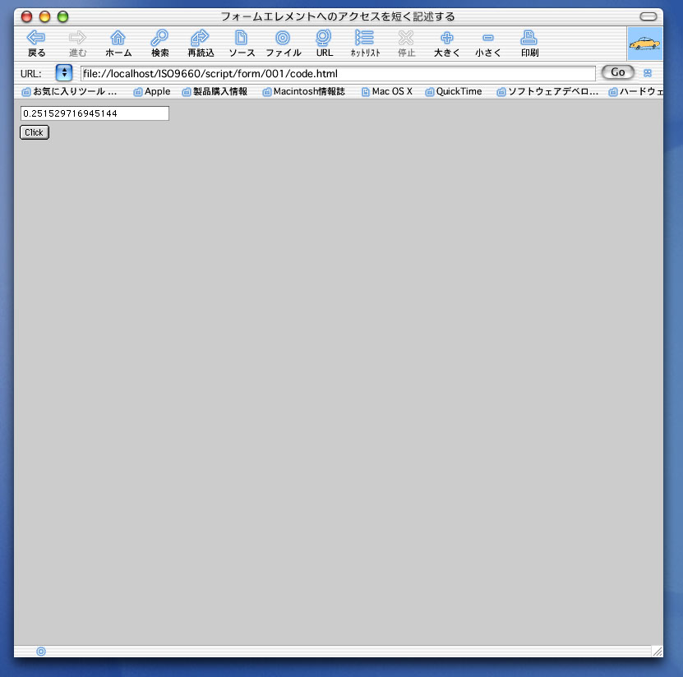Go back with the 戻る arrow icon
683x677 pixels.
tap(35, 38)
